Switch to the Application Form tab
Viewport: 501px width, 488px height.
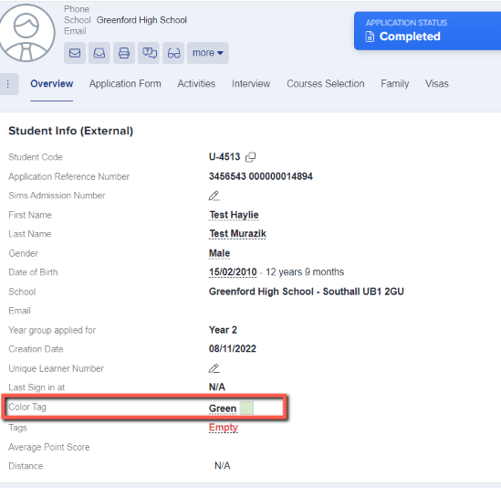pyautogui.click(x=125, y=84)
